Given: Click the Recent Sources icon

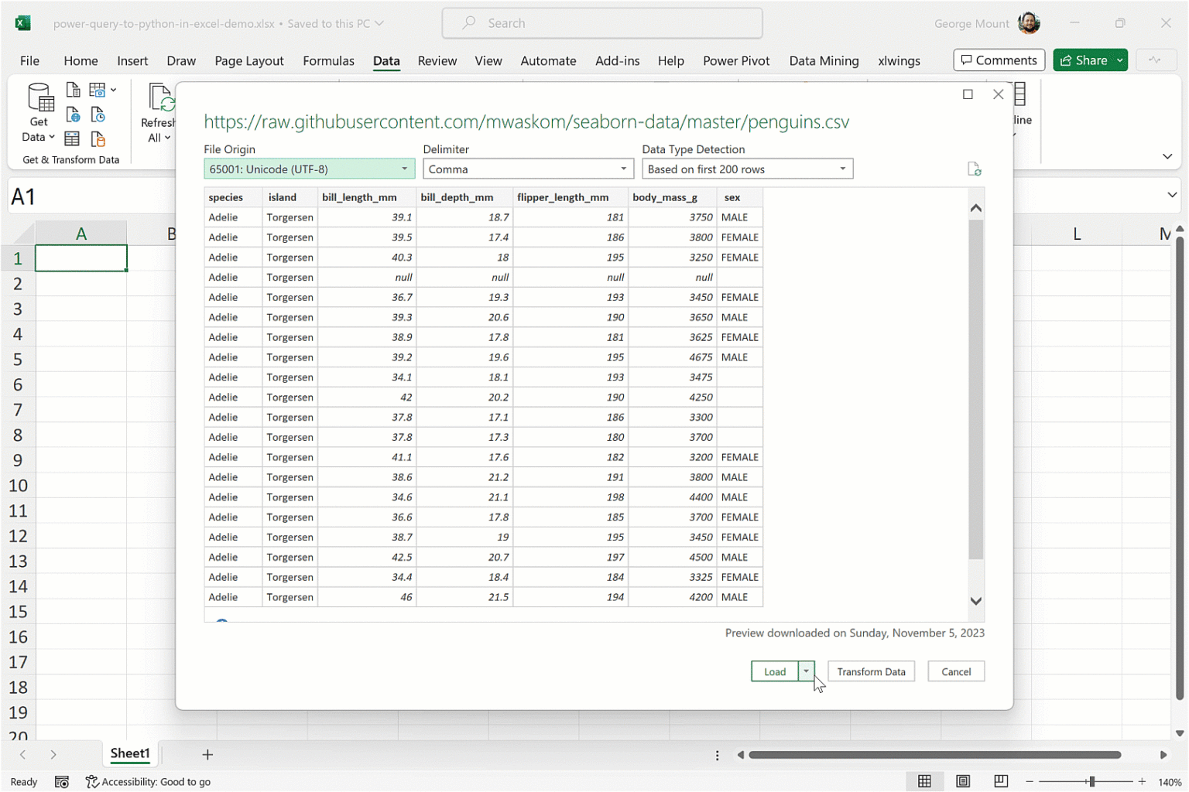Looking at the screenshot, I should tap(98, 115).
